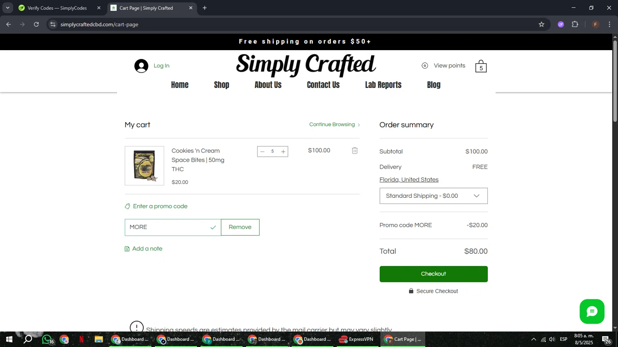Image resolution: width=618 pixels, height=347 pixels.
Task: Click Continue Browsing link
Action: click(x=335, y=125)
